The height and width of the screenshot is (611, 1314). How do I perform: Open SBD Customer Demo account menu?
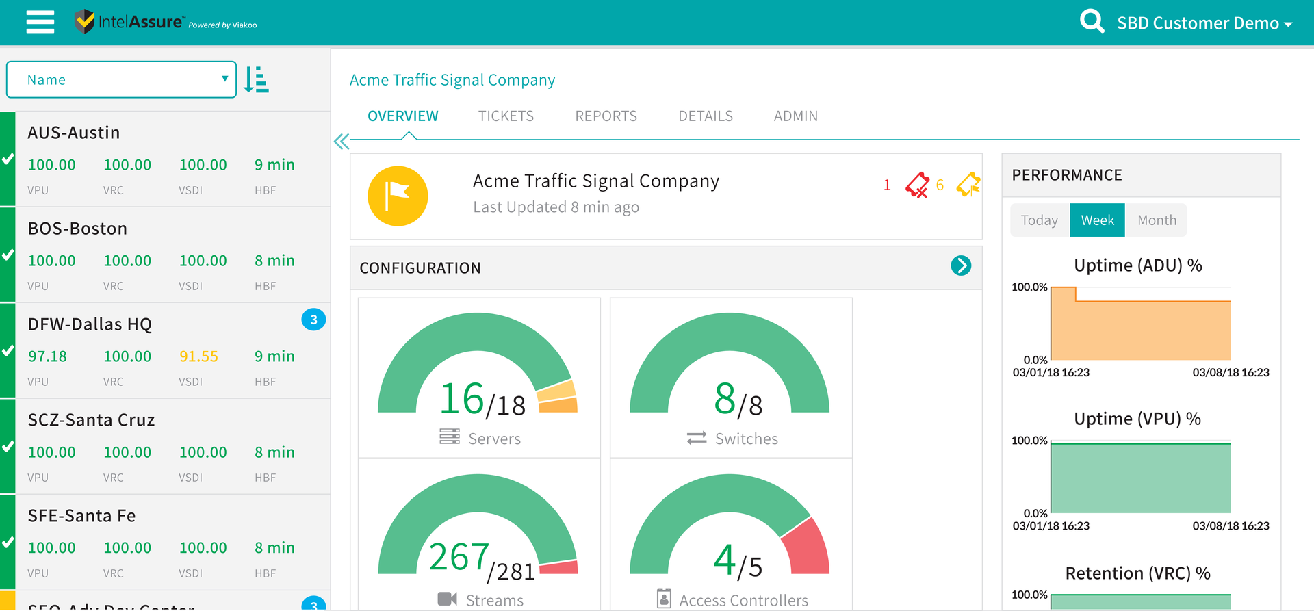(1204, 23)
